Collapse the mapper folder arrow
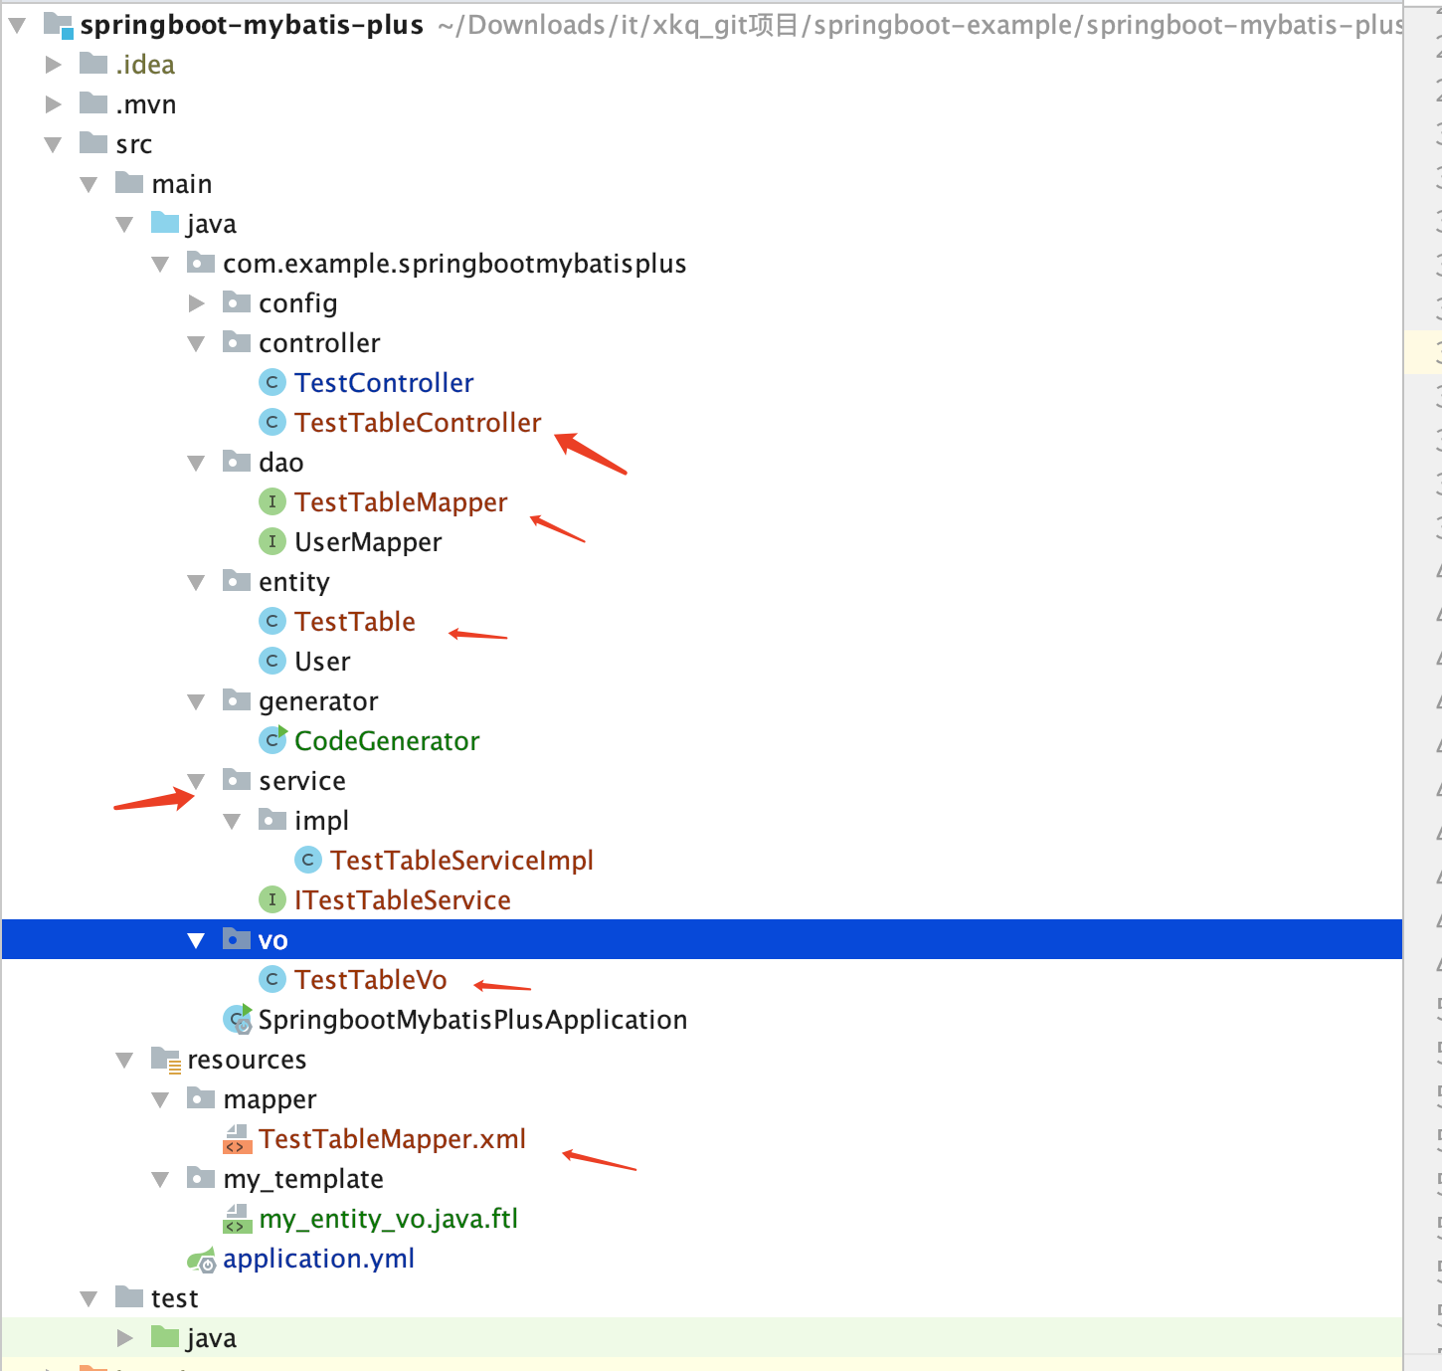1442x1371 pixels. click(161, 1100)
